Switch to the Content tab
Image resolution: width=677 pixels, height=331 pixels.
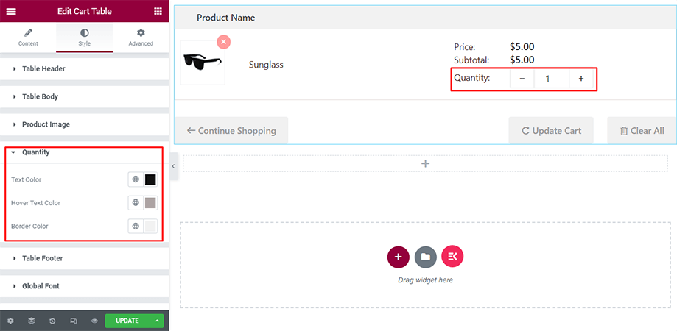tap(28, 38)
